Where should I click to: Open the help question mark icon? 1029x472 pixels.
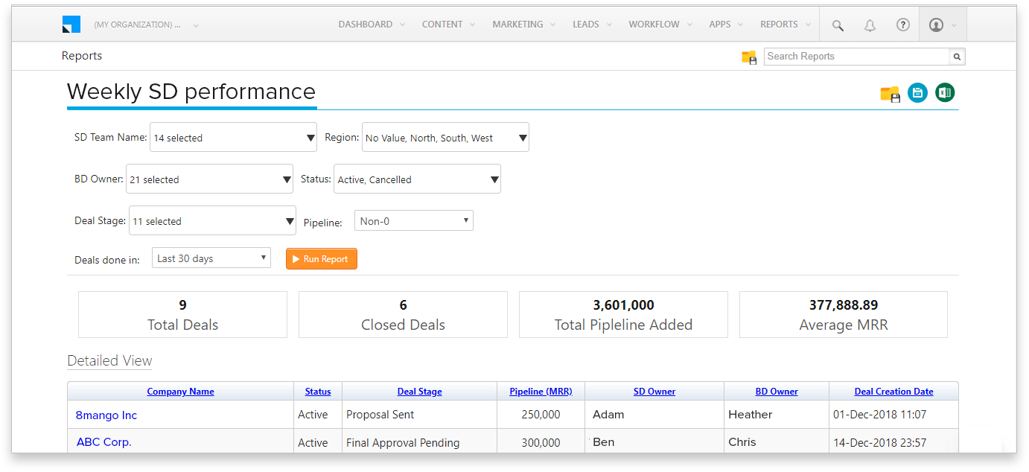click(x=903, y=25)
